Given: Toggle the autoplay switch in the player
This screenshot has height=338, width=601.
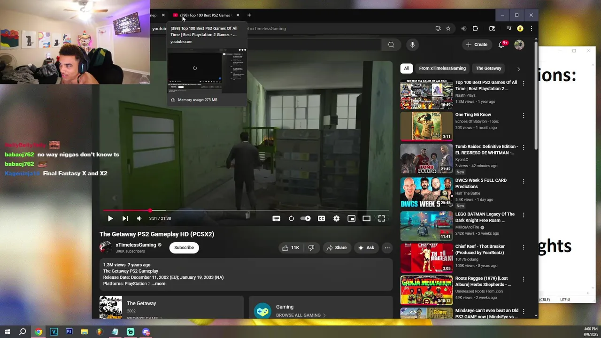Looking at the screenshot, I should tap(306, 218).
